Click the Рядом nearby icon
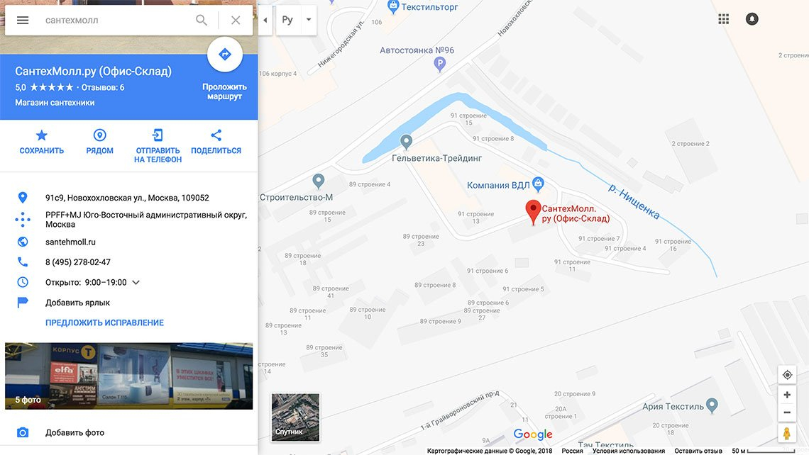 click(x=99, y=135)
